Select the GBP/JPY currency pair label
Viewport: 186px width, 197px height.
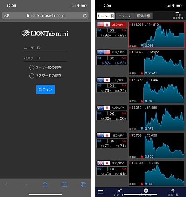[x=118, y=163]
